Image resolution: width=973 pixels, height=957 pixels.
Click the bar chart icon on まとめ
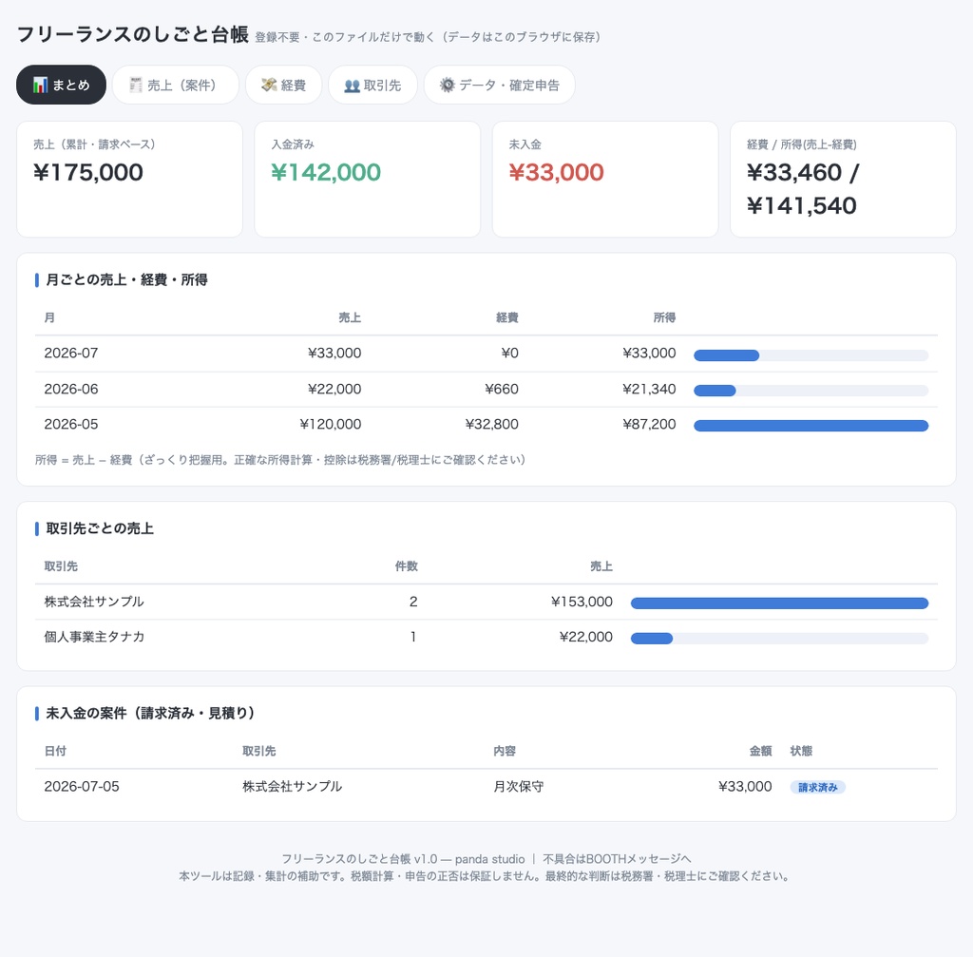click(40, 85)
